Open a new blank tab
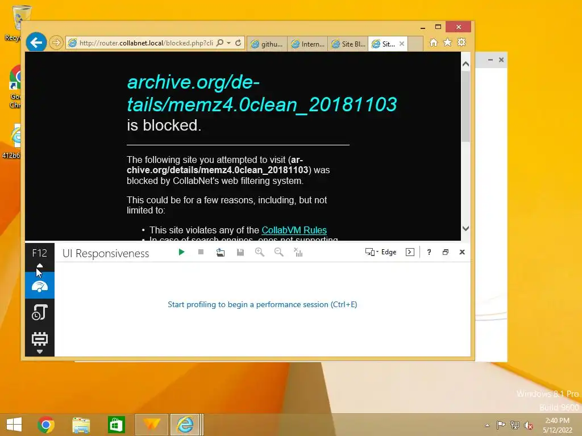The height and width of the screenshot is (436, 582). point(415,44)
